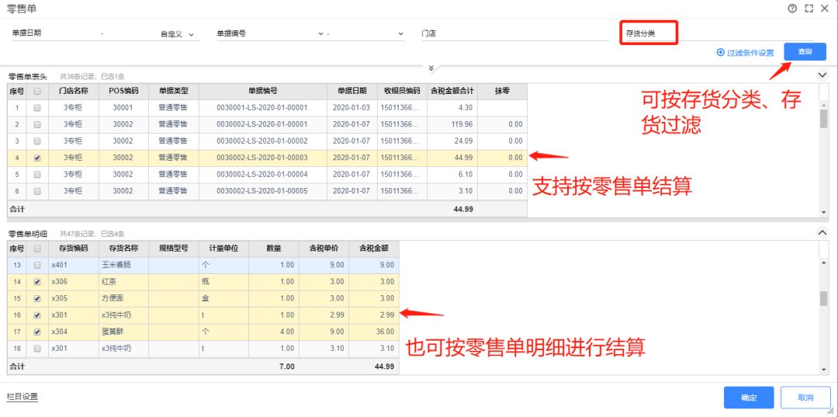The height and width of the screenshot is (417, 838).
Task: Uncheck detail row 14 红茶 checkbox
Action: [37, 283]
